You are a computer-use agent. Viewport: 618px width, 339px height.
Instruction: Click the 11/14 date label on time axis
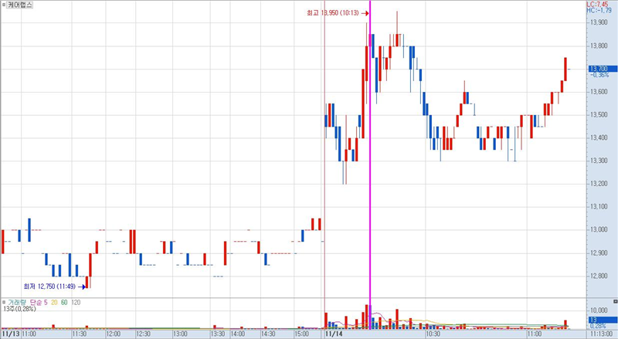pyautogui.click(x=334, y=334)
